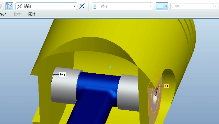Click the X-box drag handle on highlighted surface
Screen dimensions: 219x124
[155, 95]
